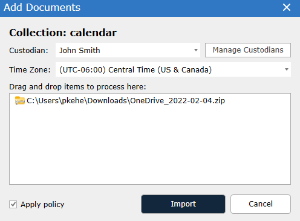Screen dimensions: 300x221
Task: Select the OneDrive_2022-02-04.zip file path
Action: coord(126,101)
